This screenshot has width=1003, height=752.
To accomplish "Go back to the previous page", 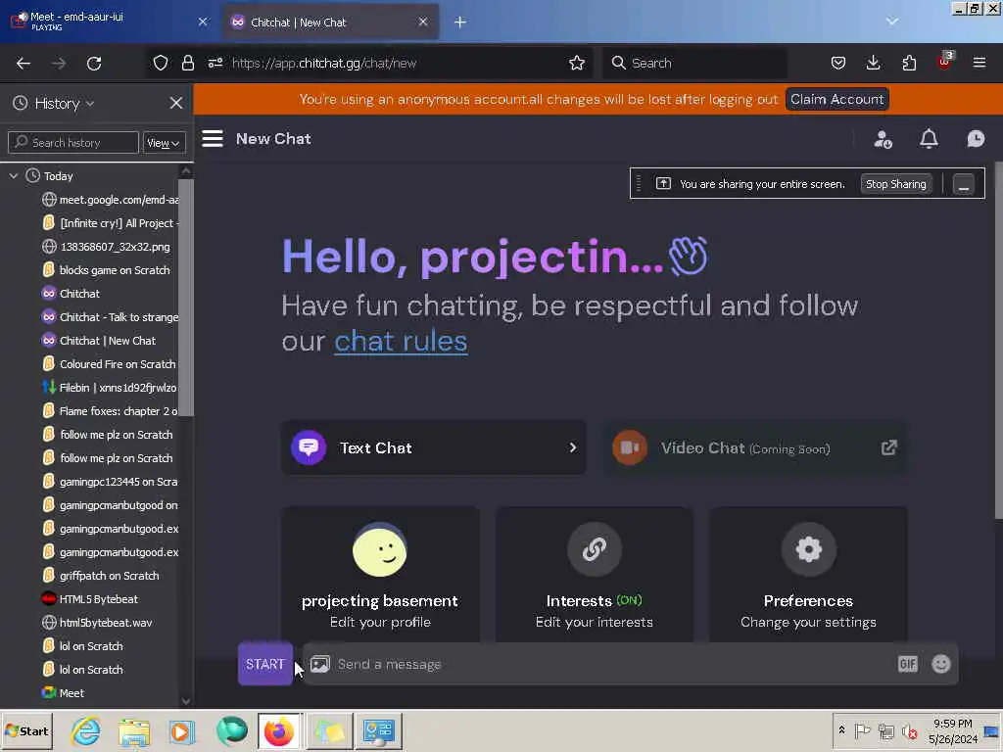I will click(24, 63).
